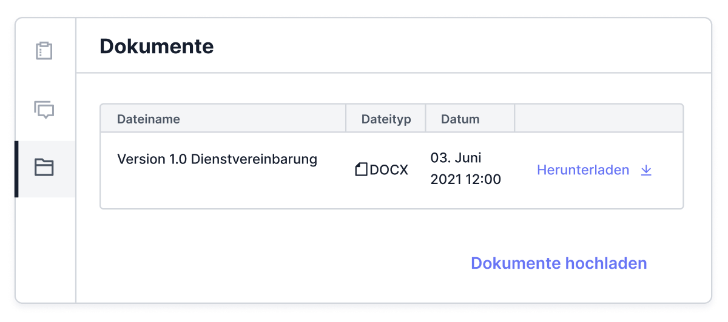
Task: Click the Herunterladen link
Action: click(x=583, y=170)
